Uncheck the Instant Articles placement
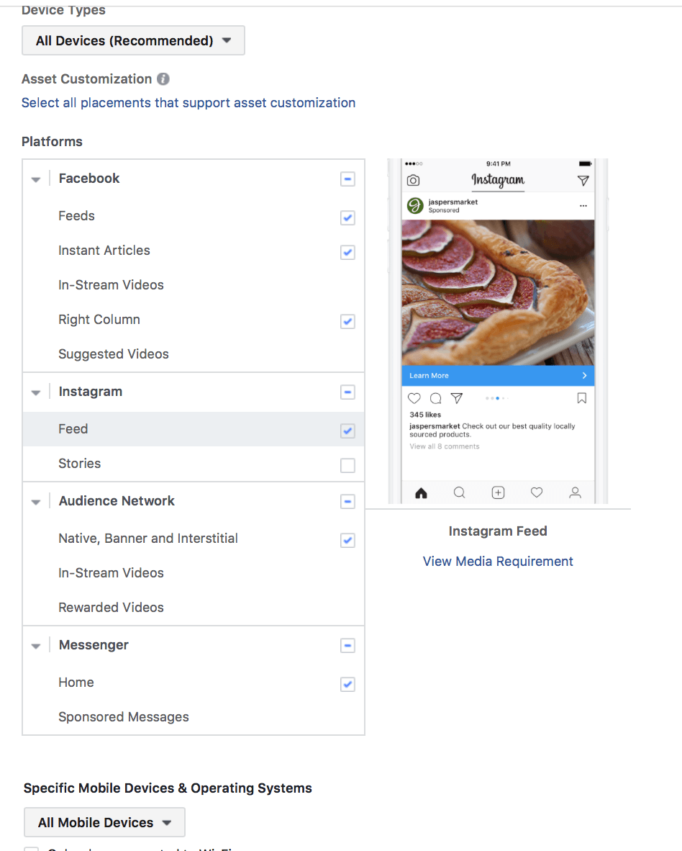The width and height of the screenshot is (682, 851). (x=347, y=252)
